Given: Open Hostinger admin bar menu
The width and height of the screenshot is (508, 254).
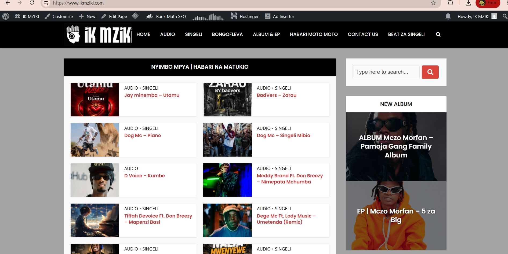Looking at the screenshot, I should click(x=245, y=16).
